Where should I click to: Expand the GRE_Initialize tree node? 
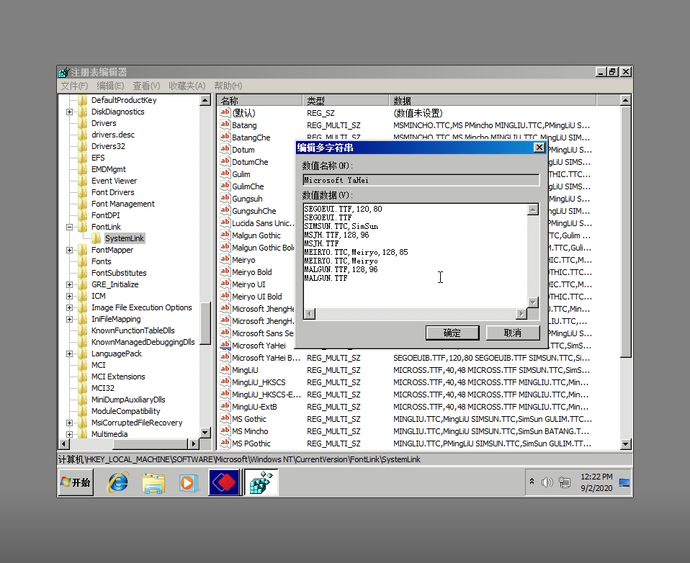[x=70, y=284]
